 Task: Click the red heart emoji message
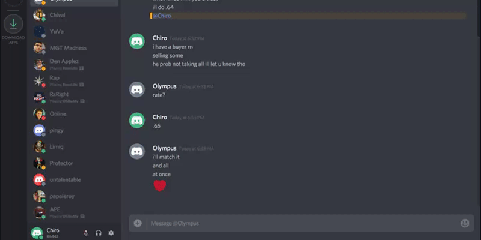tap(159, 186)
